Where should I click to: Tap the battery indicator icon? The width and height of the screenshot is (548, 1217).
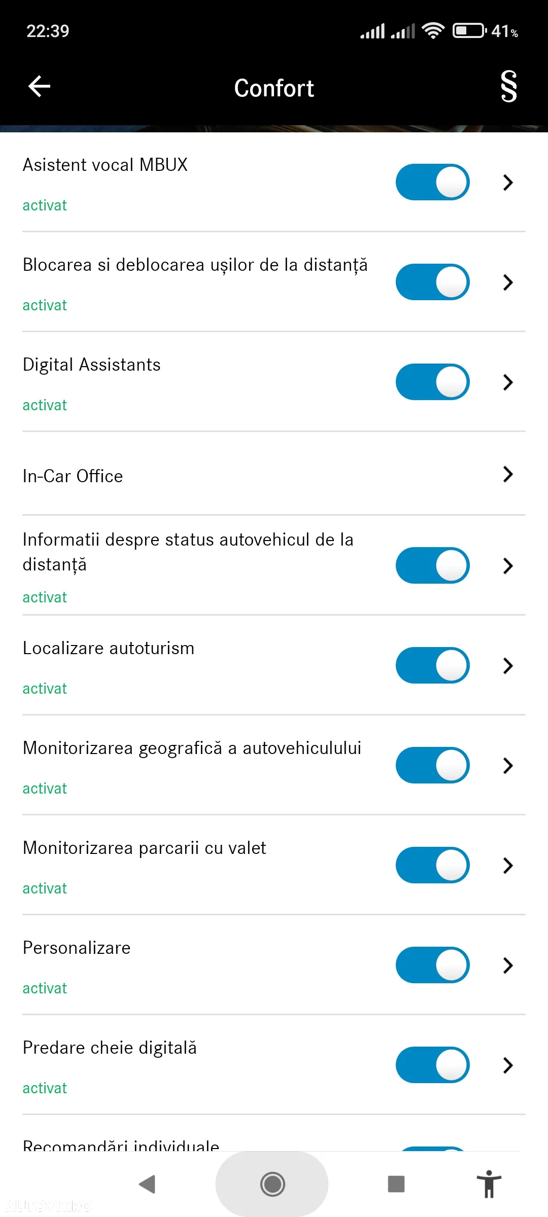(x=470, y=31)
